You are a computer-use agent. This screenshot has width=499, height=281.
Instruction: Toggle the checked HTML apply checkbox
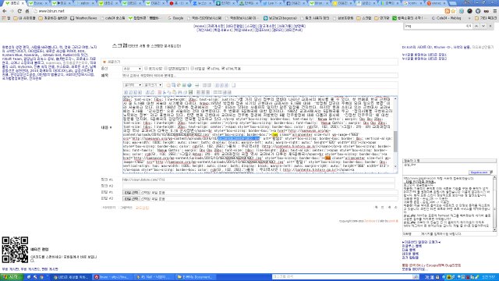(223, 69)
